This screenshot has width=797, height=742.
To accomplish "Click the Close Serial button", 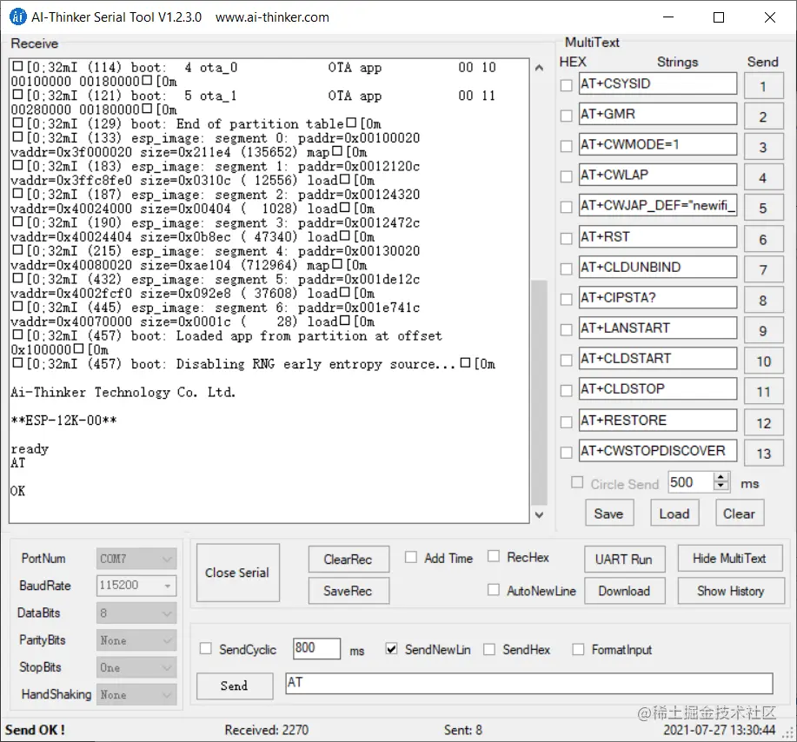I will [238, 573].
